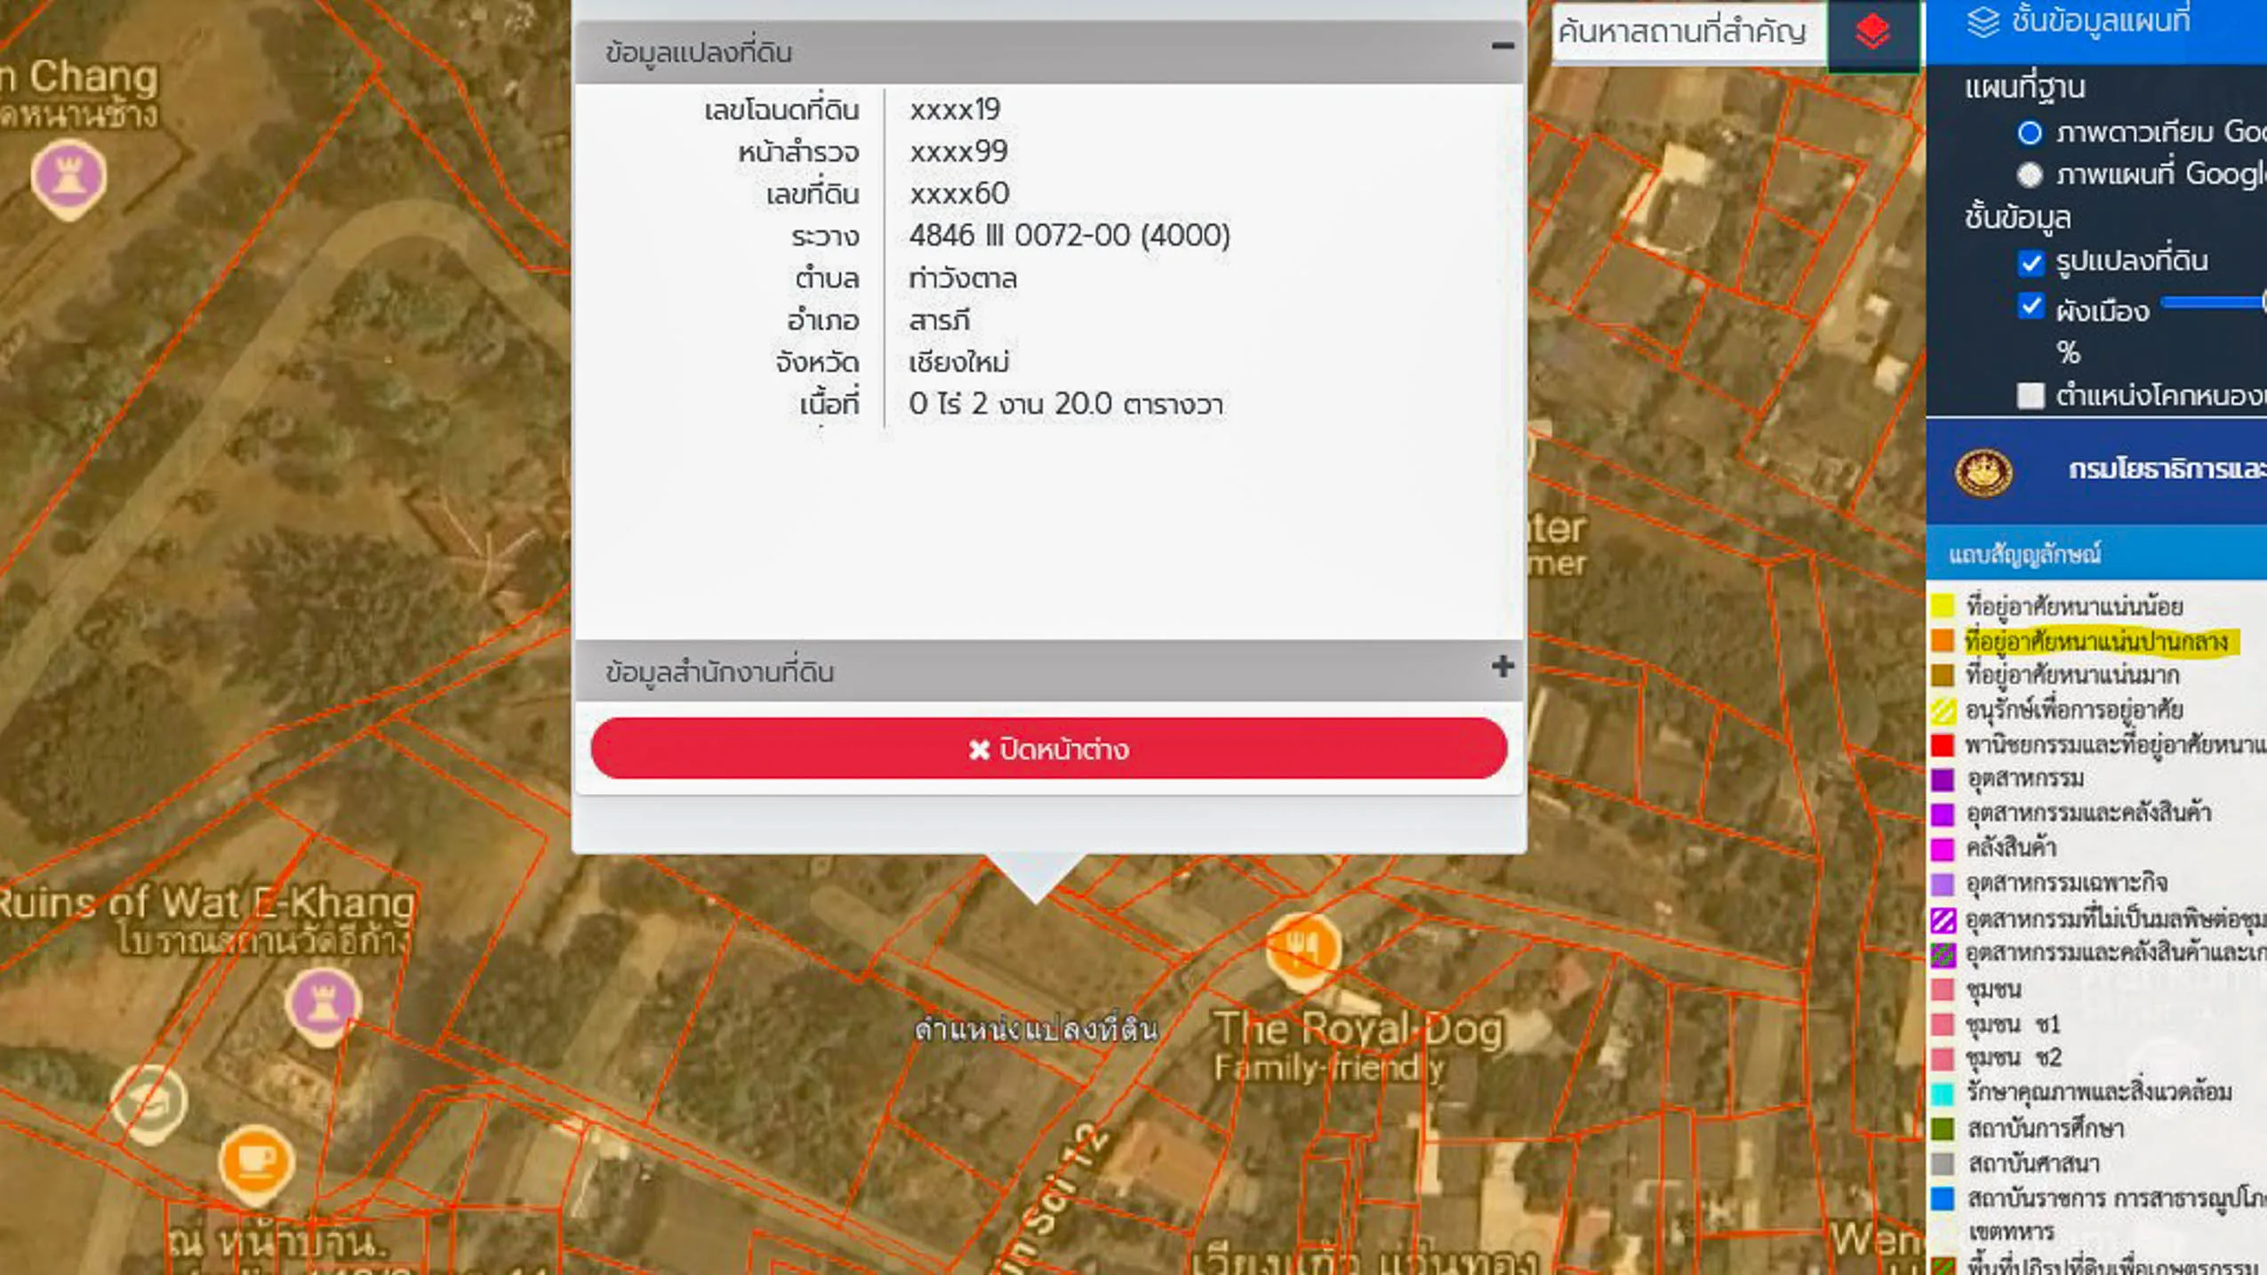
Task: Adjust the city plan opacity slider
Action: tap(2214, 303)
